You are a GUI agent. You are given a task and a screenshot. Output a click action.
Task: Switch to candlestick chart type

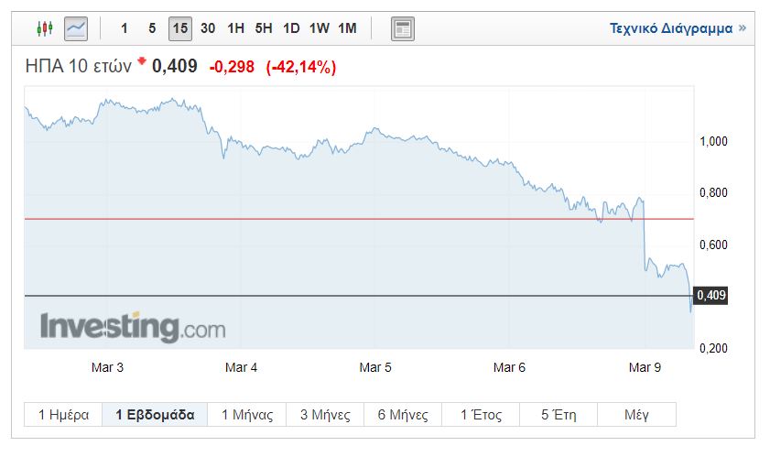[x=44, y=28]
